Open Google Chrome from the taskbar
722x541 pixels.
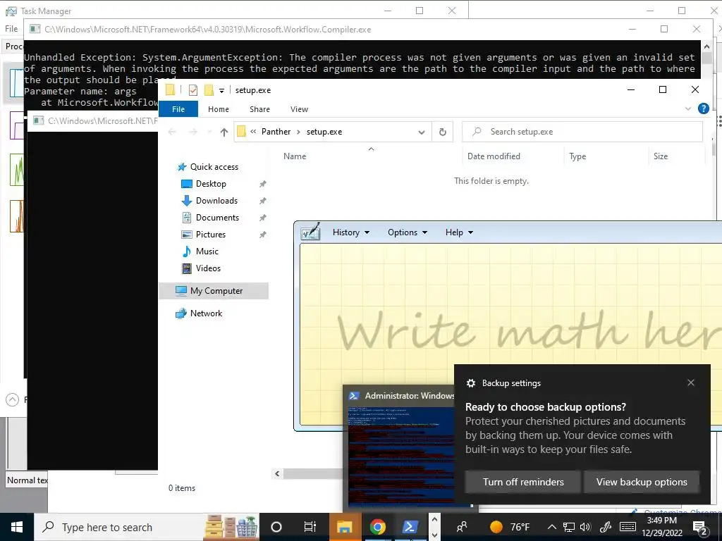pyautogui.click(x=378, y=527)
